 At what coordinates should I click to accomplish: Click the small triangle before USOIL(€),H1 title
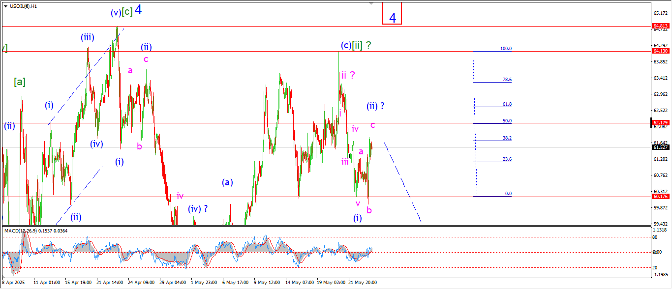coord(5,6)
